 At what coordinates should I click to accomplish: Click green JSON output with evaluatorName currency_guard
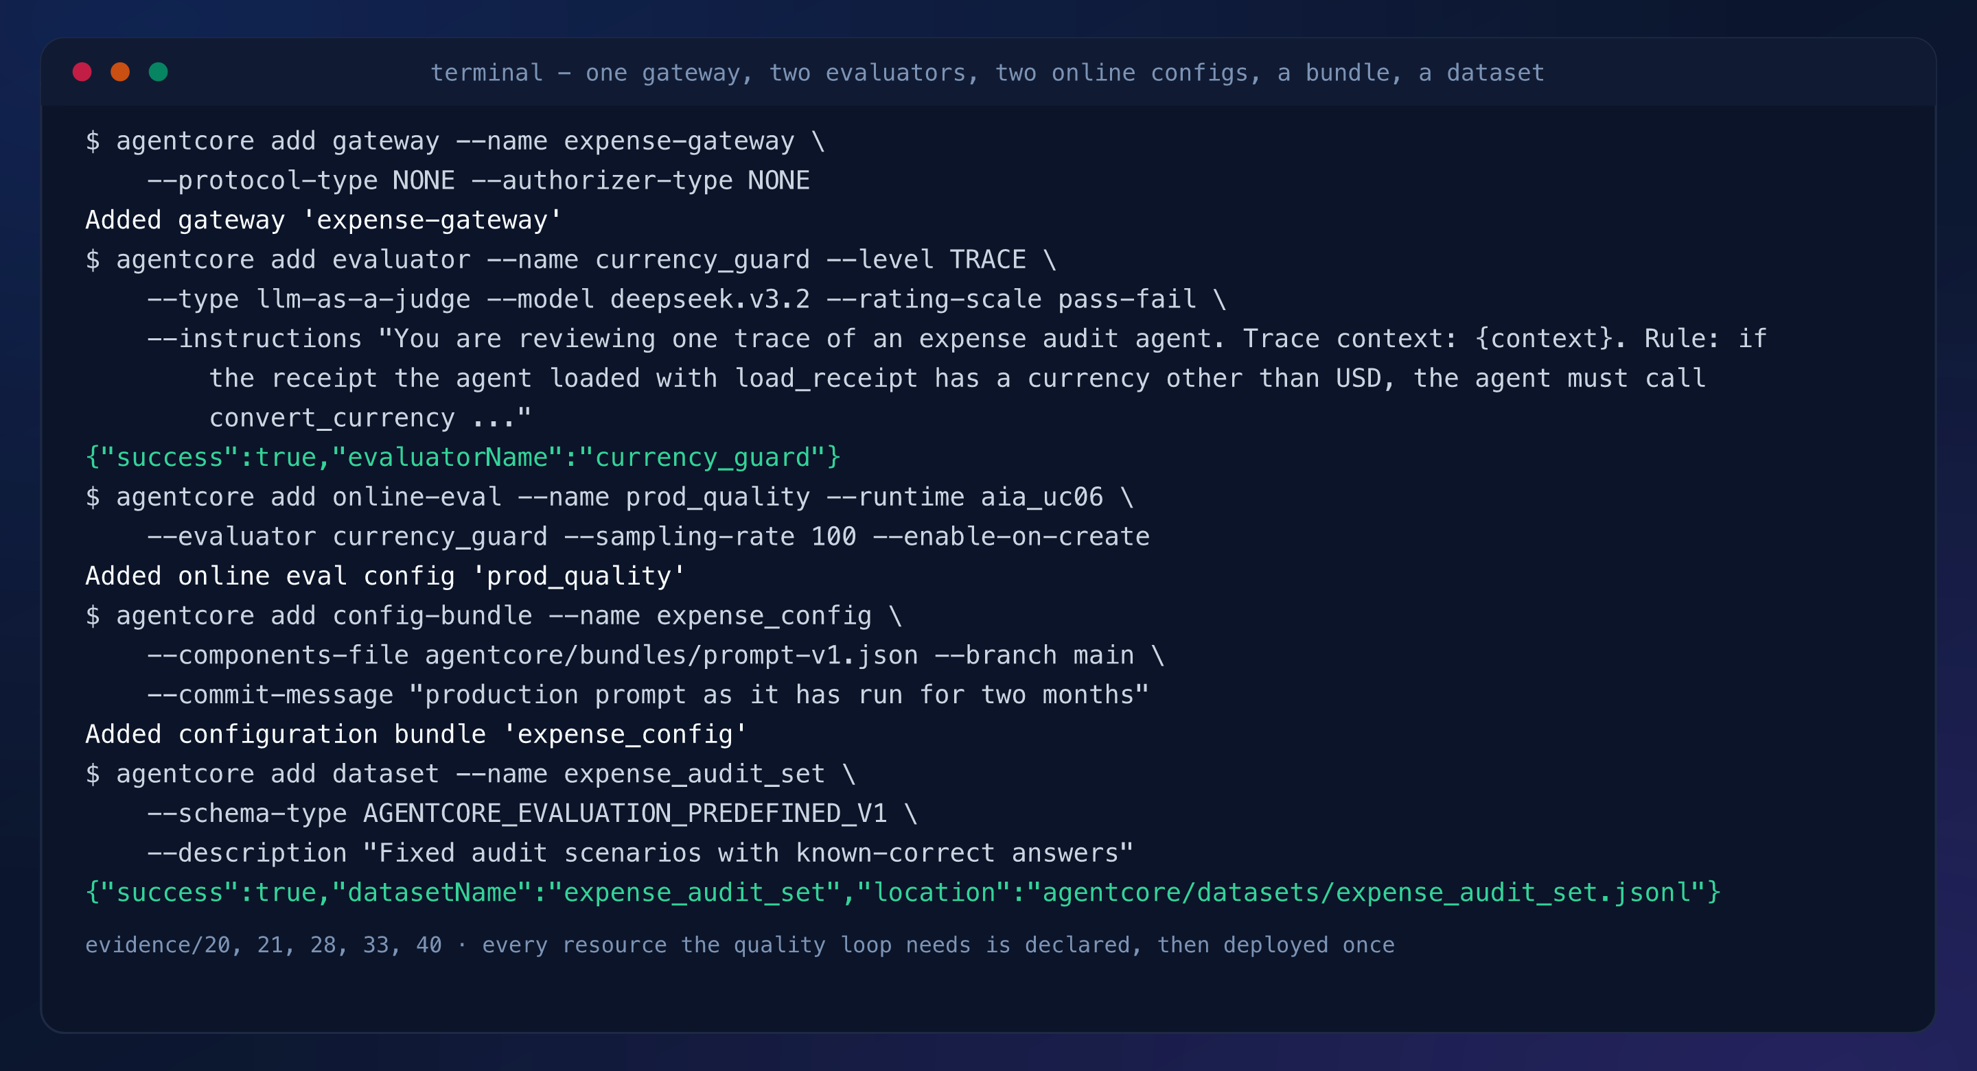pyautogui.click(x=463, y=458)
